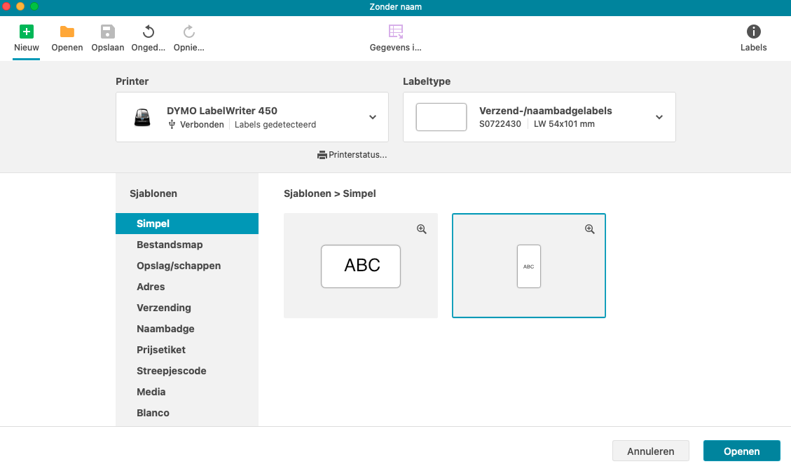Viewport: 791px width, 471px height.
Task: Click the Opslaan floppy disk icon
Action: tap(108, 32)
